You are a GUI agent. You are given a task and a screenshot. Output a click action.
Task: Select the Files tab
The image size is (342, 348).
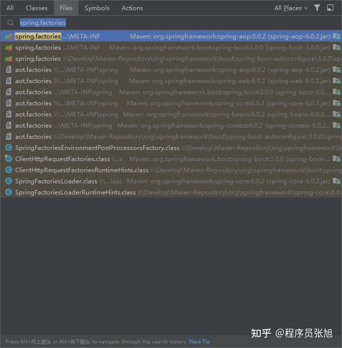(66, 8)
